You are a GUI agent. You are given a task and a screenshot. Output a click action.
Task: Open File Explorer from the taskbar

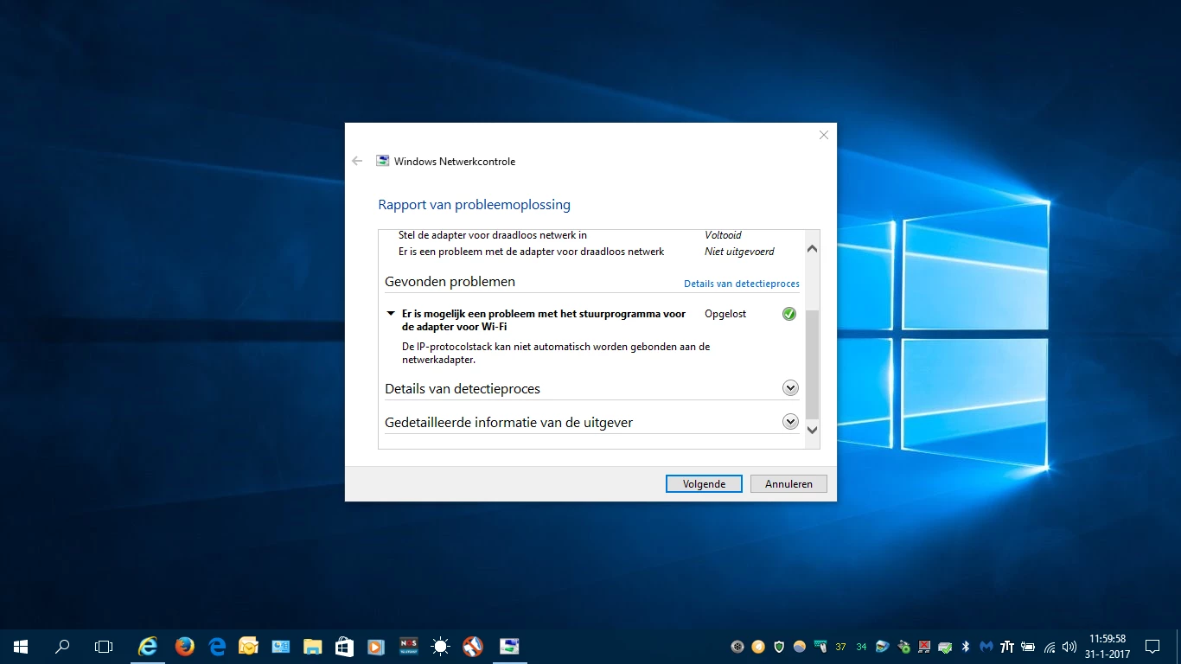(x=312, y=646)
